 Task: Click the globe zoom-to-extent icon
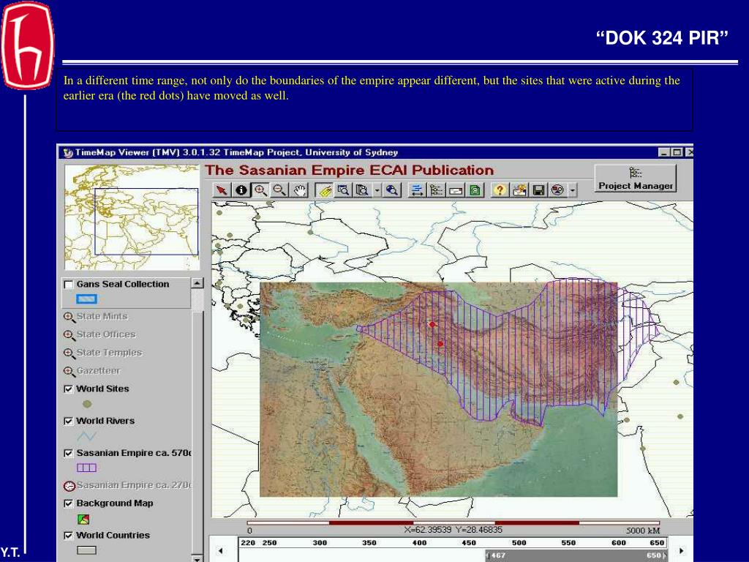pos(392,190)
